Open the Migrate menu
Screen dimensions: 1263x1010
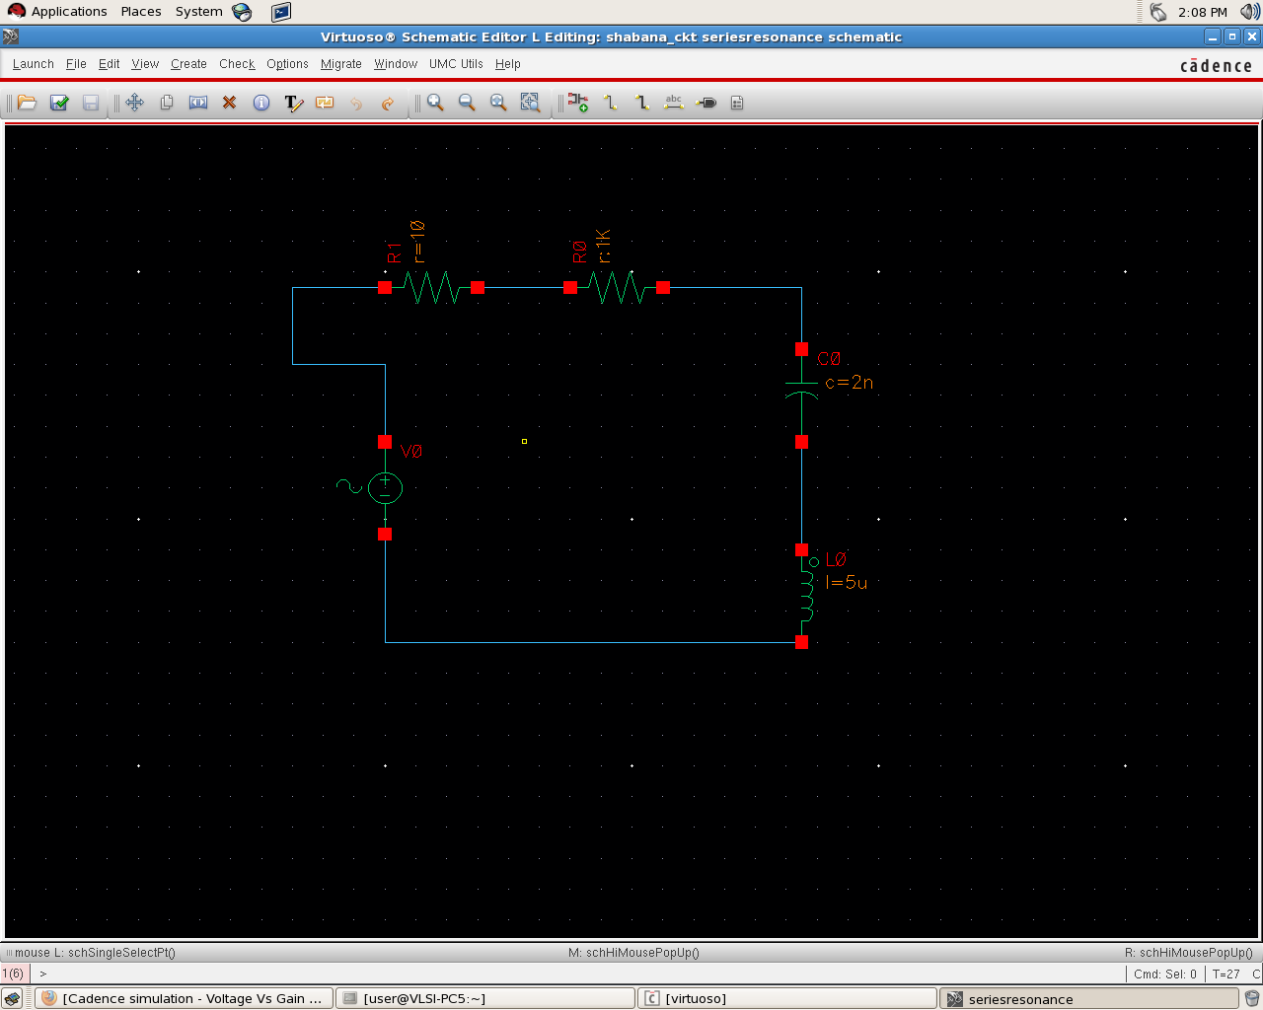tap(341, 64)
